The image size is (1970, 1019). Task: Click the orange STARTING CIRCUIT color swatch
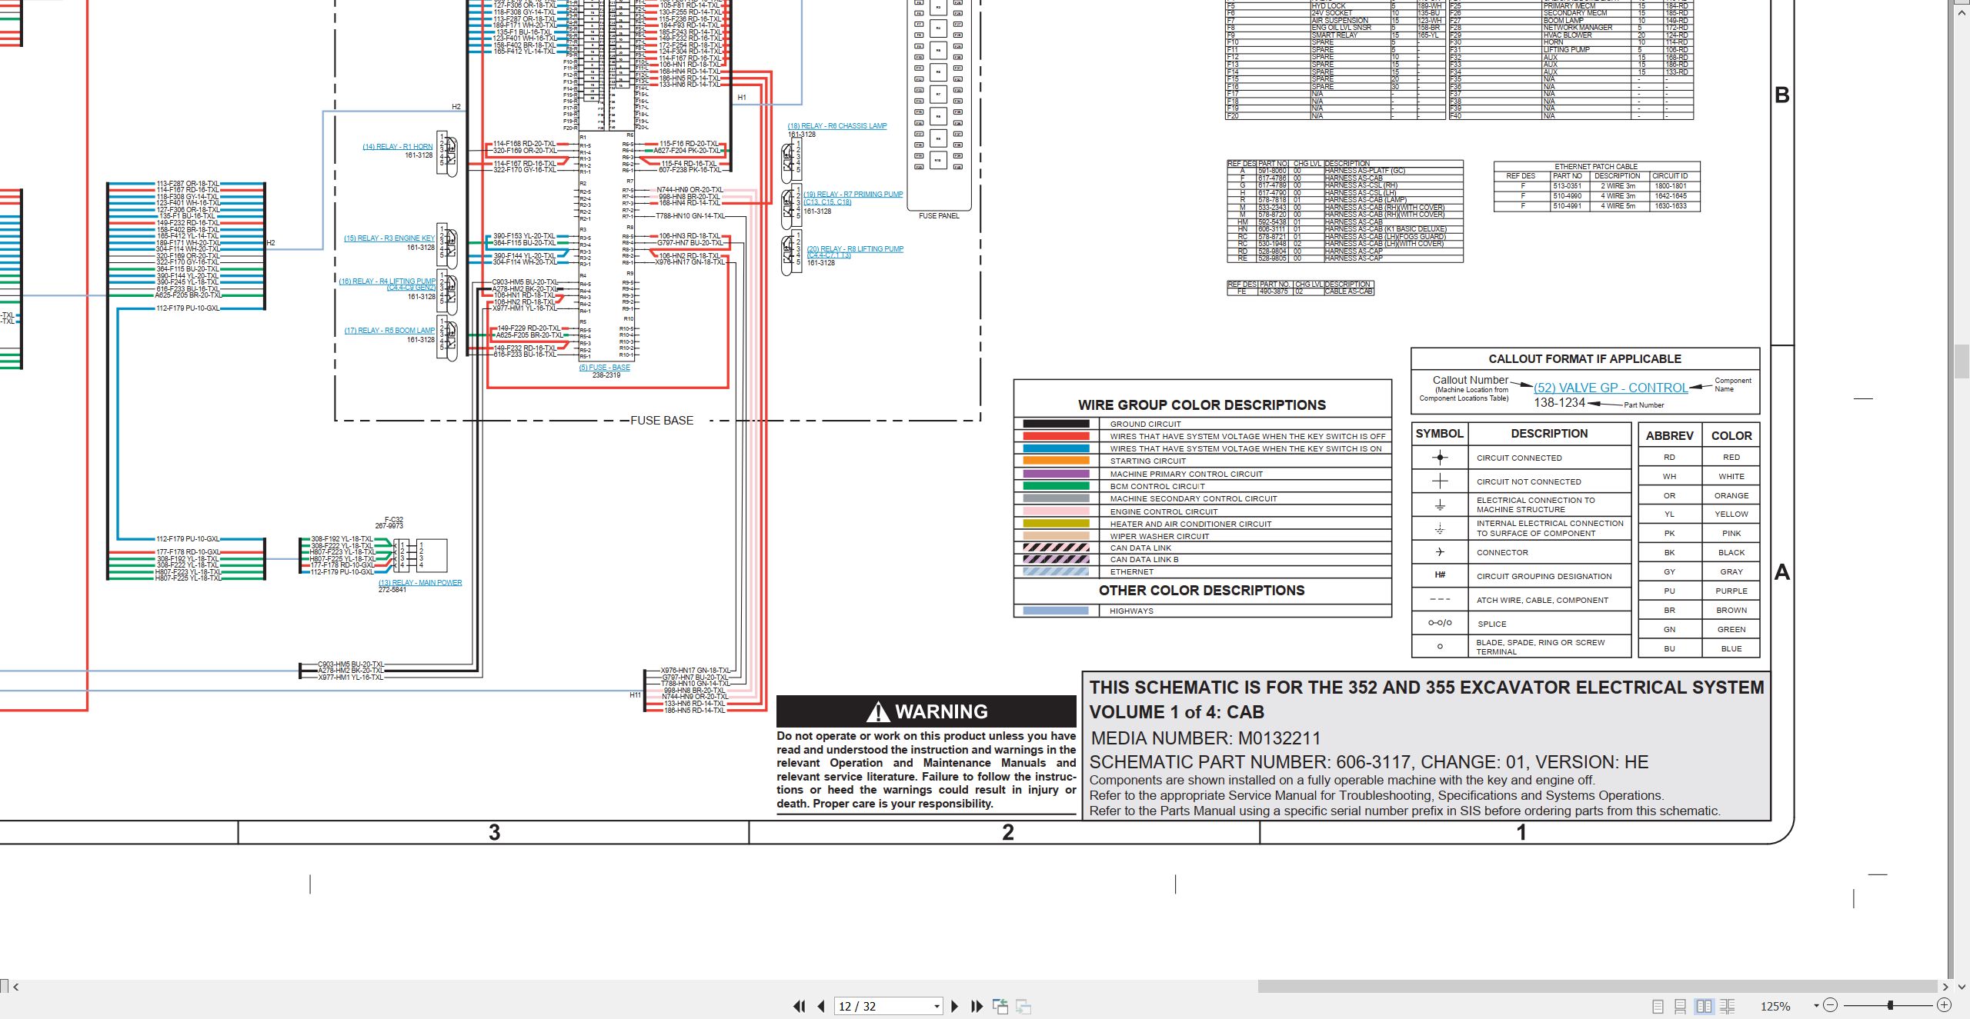pos(1056,461)
